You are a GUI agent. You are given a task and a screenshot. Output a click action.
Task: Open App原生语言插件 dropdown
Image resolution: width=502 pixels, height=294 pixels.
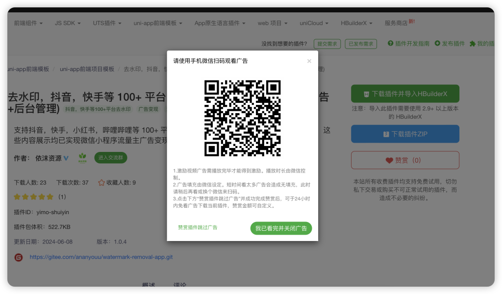click(x=220, y=23)
